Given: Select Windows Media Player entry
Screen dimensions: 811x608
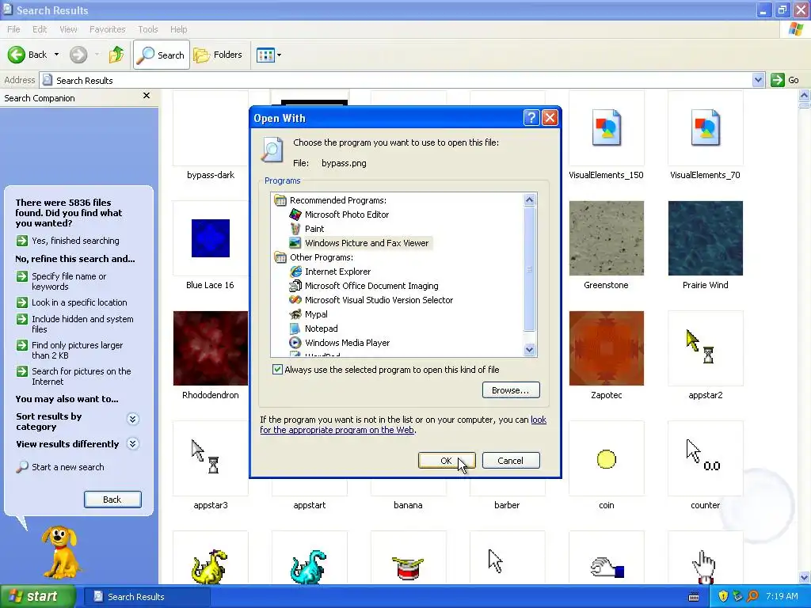Looking at the screenshot, I should point(347,343).
